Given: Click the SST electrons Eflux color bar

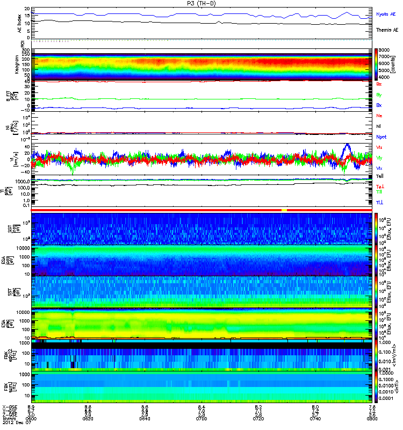Looking at the screenshot, I should point(376,292).
